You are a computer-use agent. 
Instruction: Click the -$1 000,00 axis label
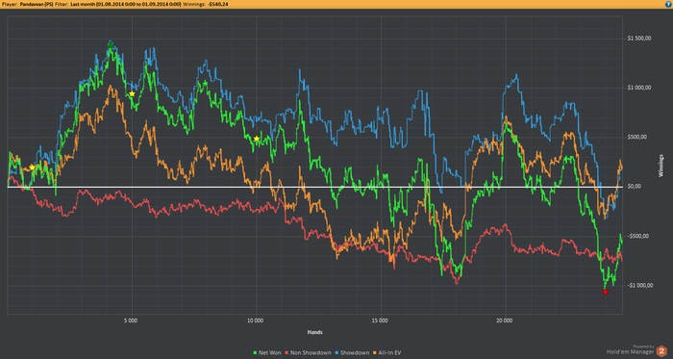point(639,286)
